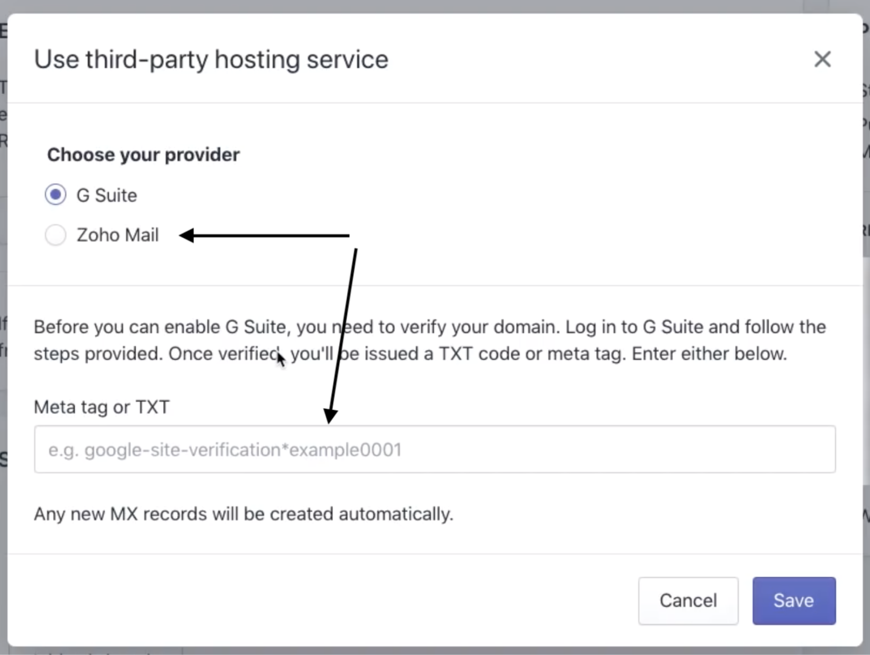
Task: Re-select the G Suite radio button
Action: click(55, 194)
